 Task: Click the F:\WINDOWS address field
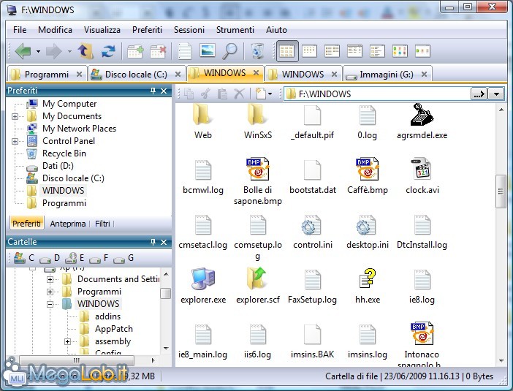[x=377, y=94]
